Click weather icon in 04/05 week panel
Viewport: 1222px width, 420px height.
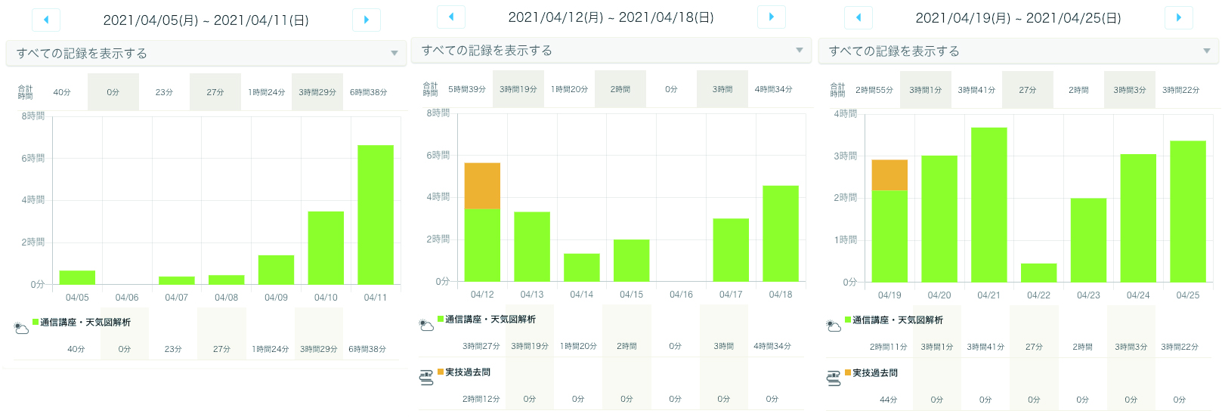(x=21, y=329)
